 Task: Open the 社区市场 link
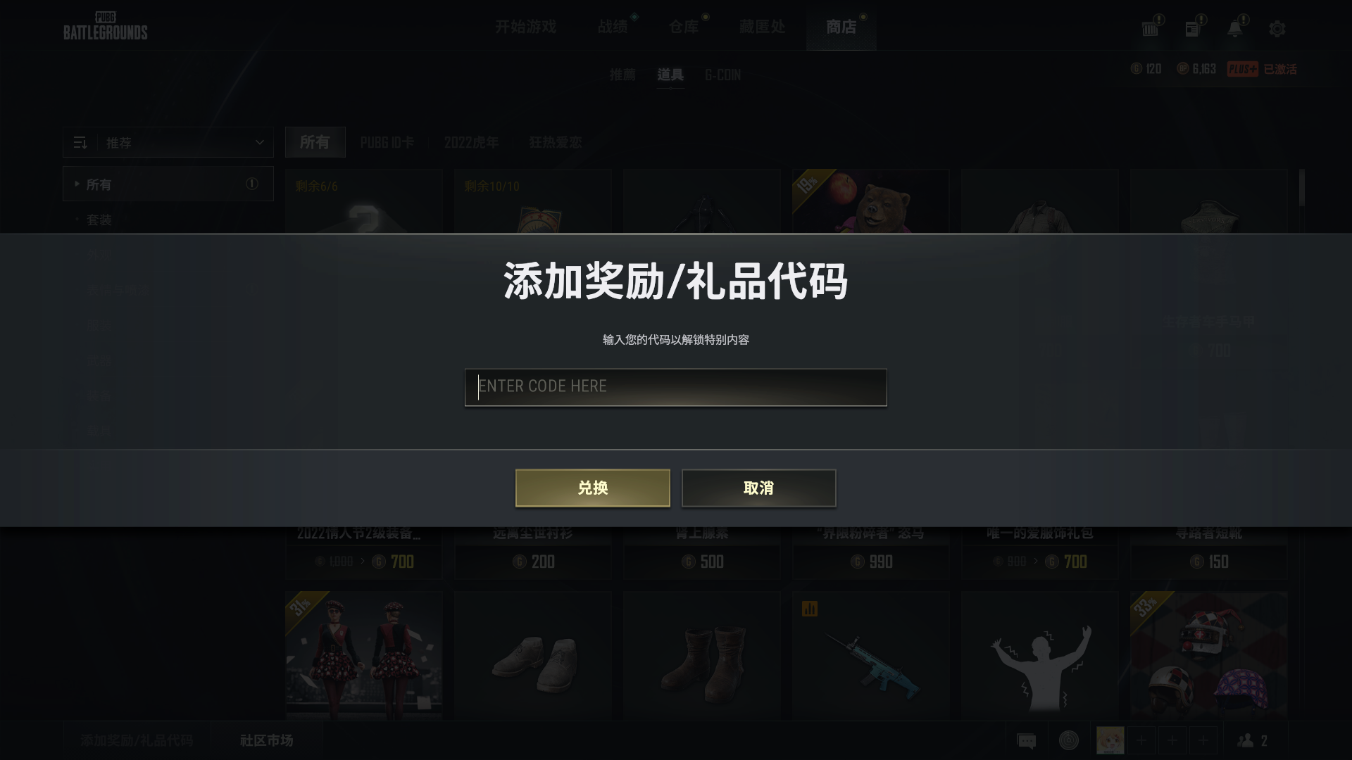tap(267, 740)
